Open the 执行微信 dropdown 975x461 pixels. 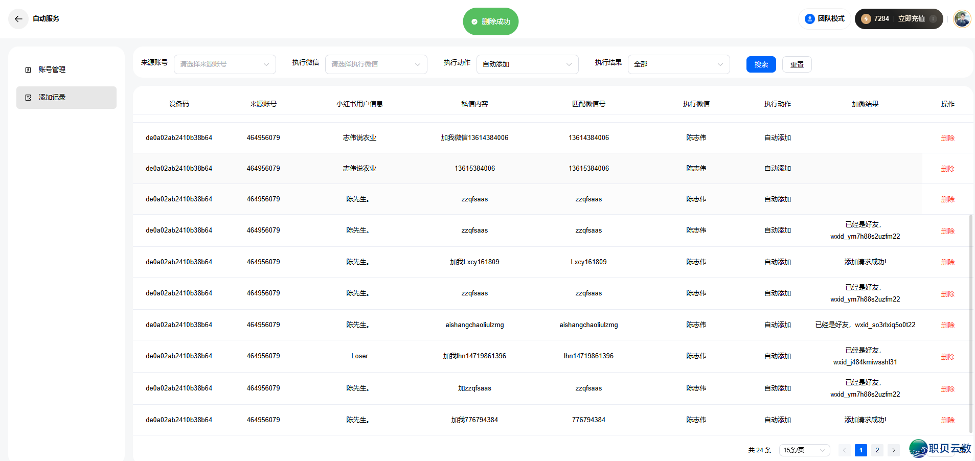click(x=376, y=64)
